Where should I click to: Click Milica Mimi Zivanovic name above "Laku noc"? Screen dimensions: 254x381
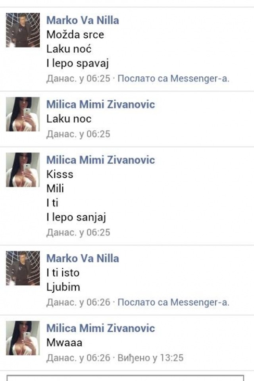(x=100, y=104)
